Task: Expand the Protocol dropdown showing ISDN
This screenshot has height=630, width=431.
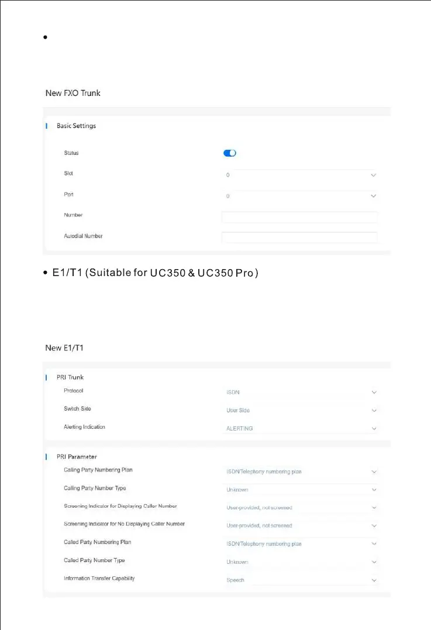Action: pos(299,393)
